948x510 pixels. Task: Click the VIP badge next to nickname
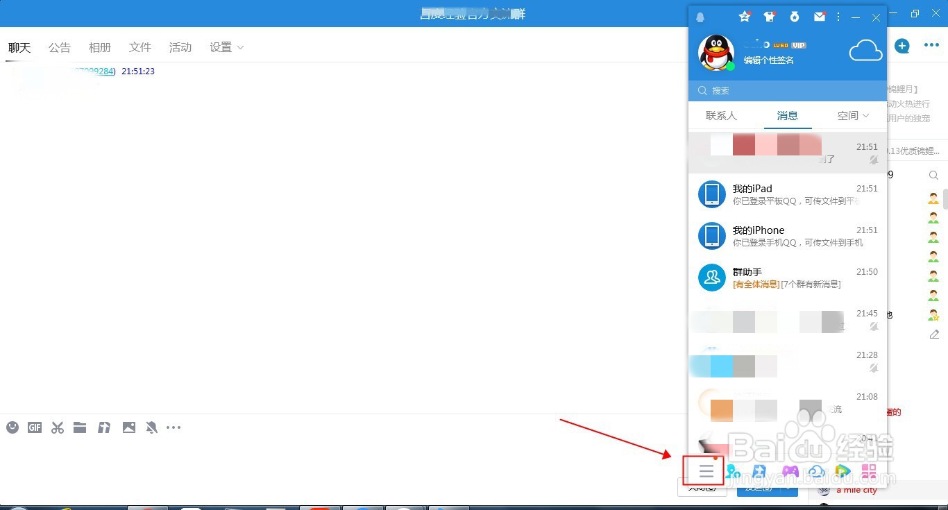(x=799, y=45)
